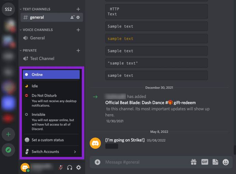
Task: Select the general text channel
Action: (x=52, y=17)
